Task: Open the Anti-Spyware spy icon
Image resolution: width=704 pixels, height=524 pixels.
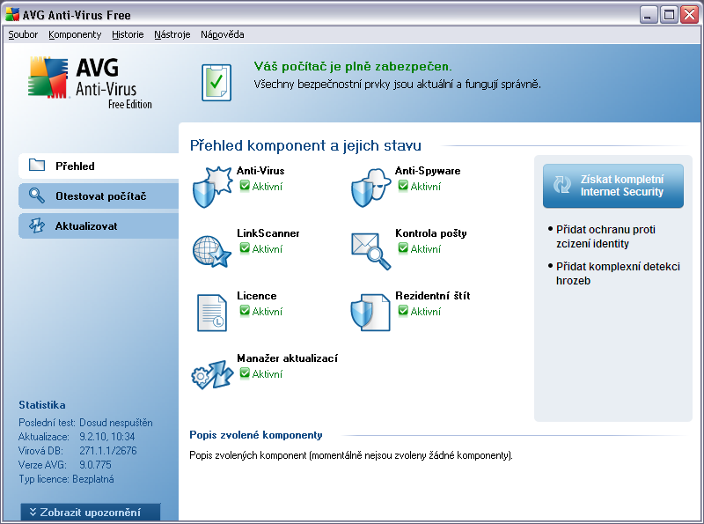Action: [x=370, y=187]
